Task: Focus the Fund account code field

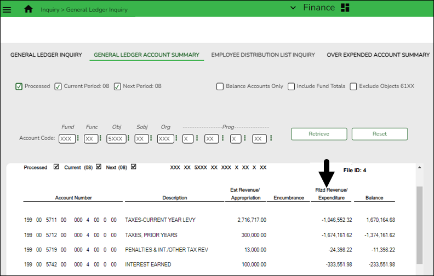Action: pos(67,139)
